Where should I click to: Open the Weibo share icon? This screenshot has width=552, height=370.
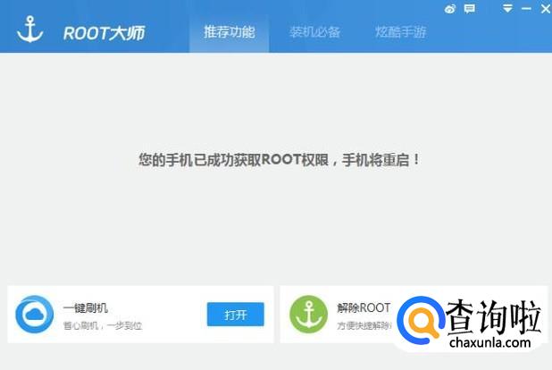450,9
